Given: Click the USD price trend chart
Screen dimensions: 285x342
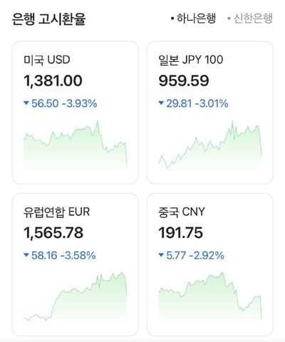Looking at the screenshot, I should coord(76,145).
